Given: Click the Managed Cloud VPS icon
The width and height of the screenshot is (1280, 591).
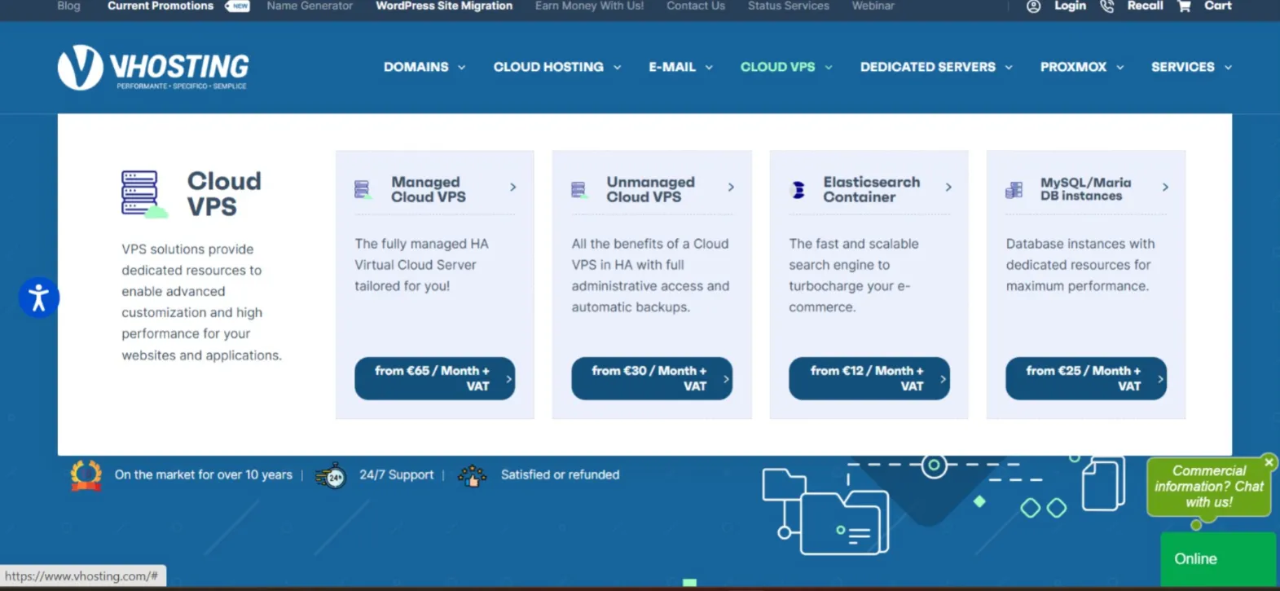Looking at the screenshot, I should pyautogui.click(x=363, y=190).
